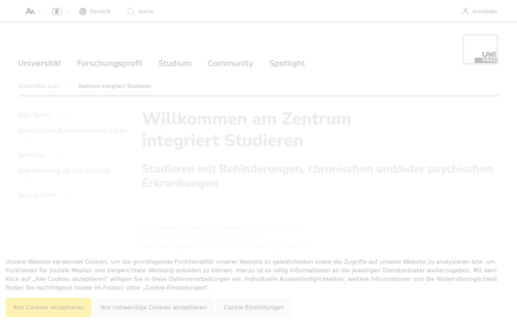The height and width of the screenshot is (323, 517).
Task: Open Ihre Meinung ist uns wichtig link
Action: click(x=65, y=171)
